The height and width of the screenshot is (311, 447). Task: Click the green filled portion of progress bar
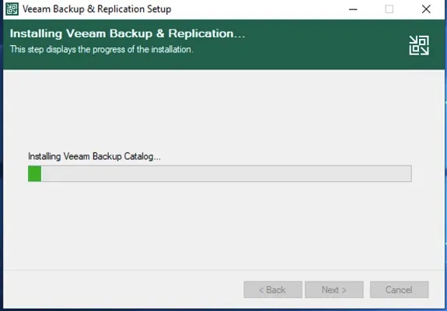point(34,173)
